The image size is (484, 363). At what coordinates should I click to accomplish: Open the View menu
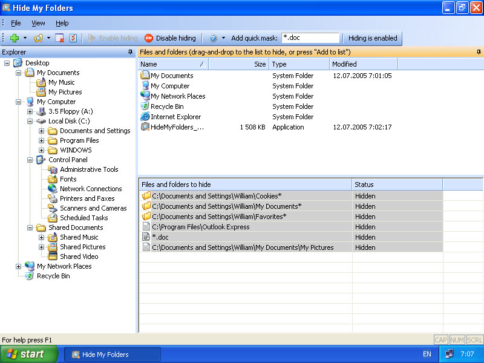pos(38,23)
